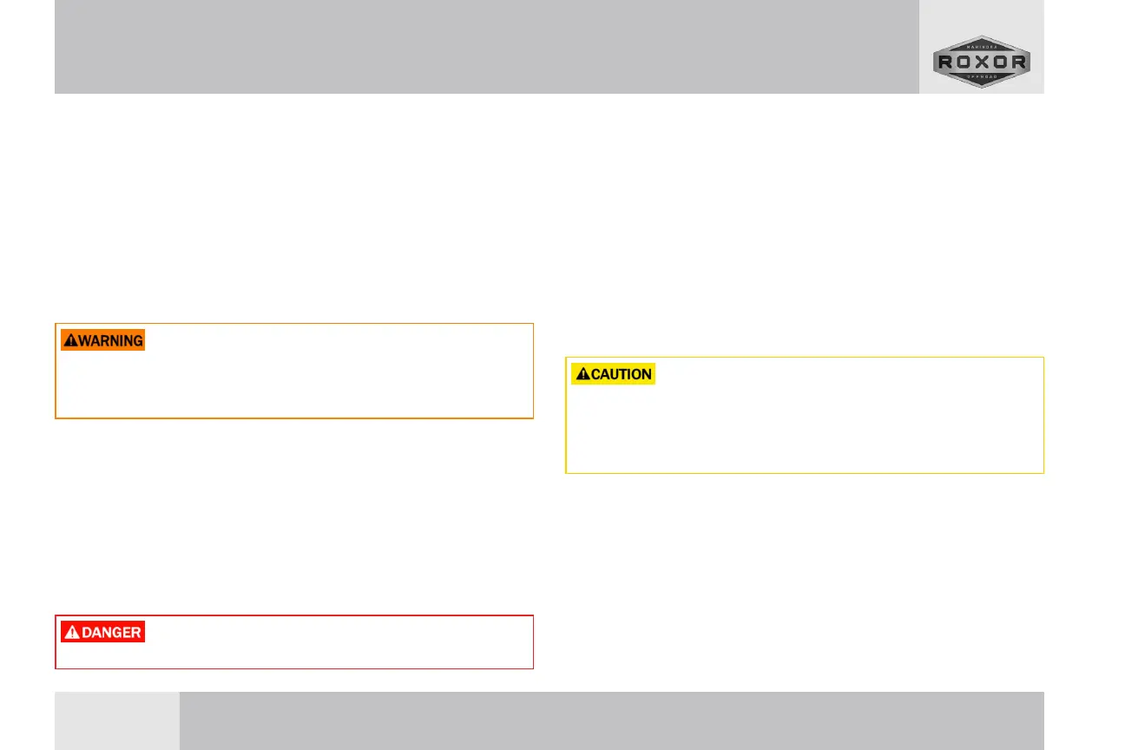
Task: Click blank page area above the warning box
Action: (x=293, y=208)
